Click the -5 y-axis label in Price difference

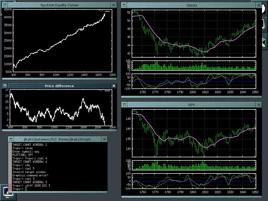[x=7, y=126]
